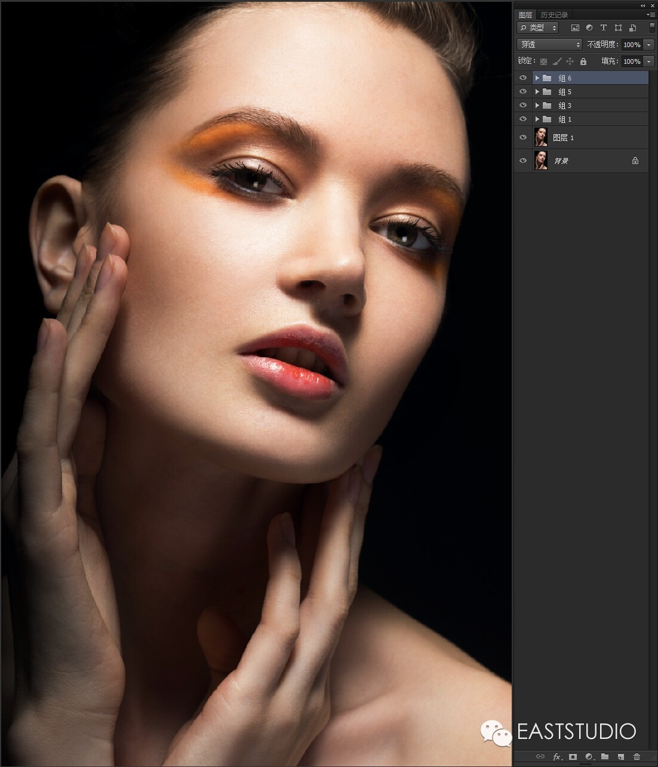
Task: Click the 填充 label
Action: pos(610,61)
